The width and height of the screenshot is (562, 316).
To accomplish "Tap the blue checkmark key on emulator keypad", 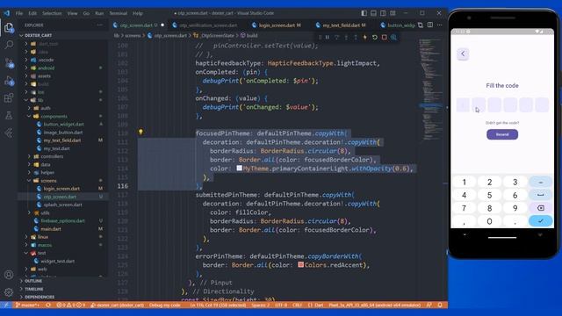I will [x=541, y=221].
